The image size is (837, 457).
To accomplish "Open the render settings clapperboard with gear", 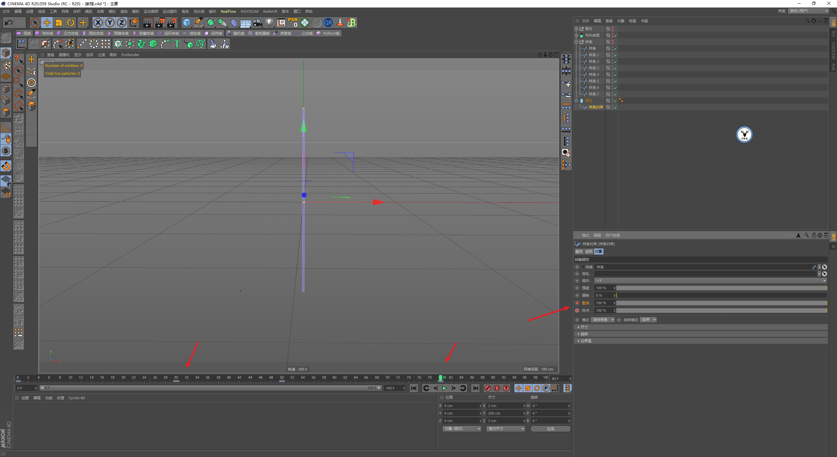I will point(172,23).
